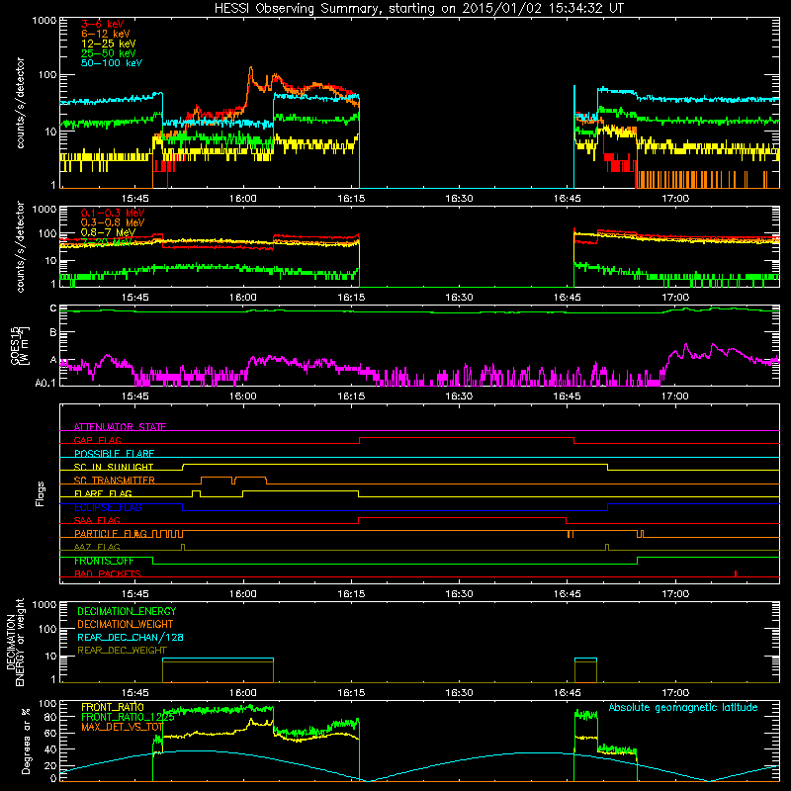Pick the 'SAA_FLAG' label

[97, 520]
